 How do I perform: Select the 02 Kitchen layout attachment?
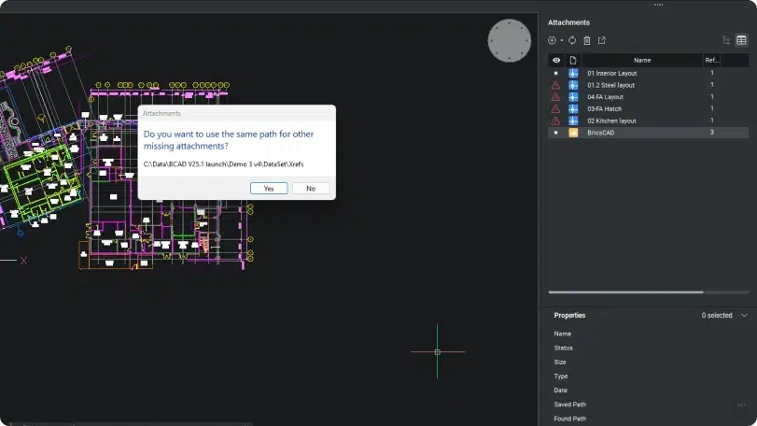611,121
